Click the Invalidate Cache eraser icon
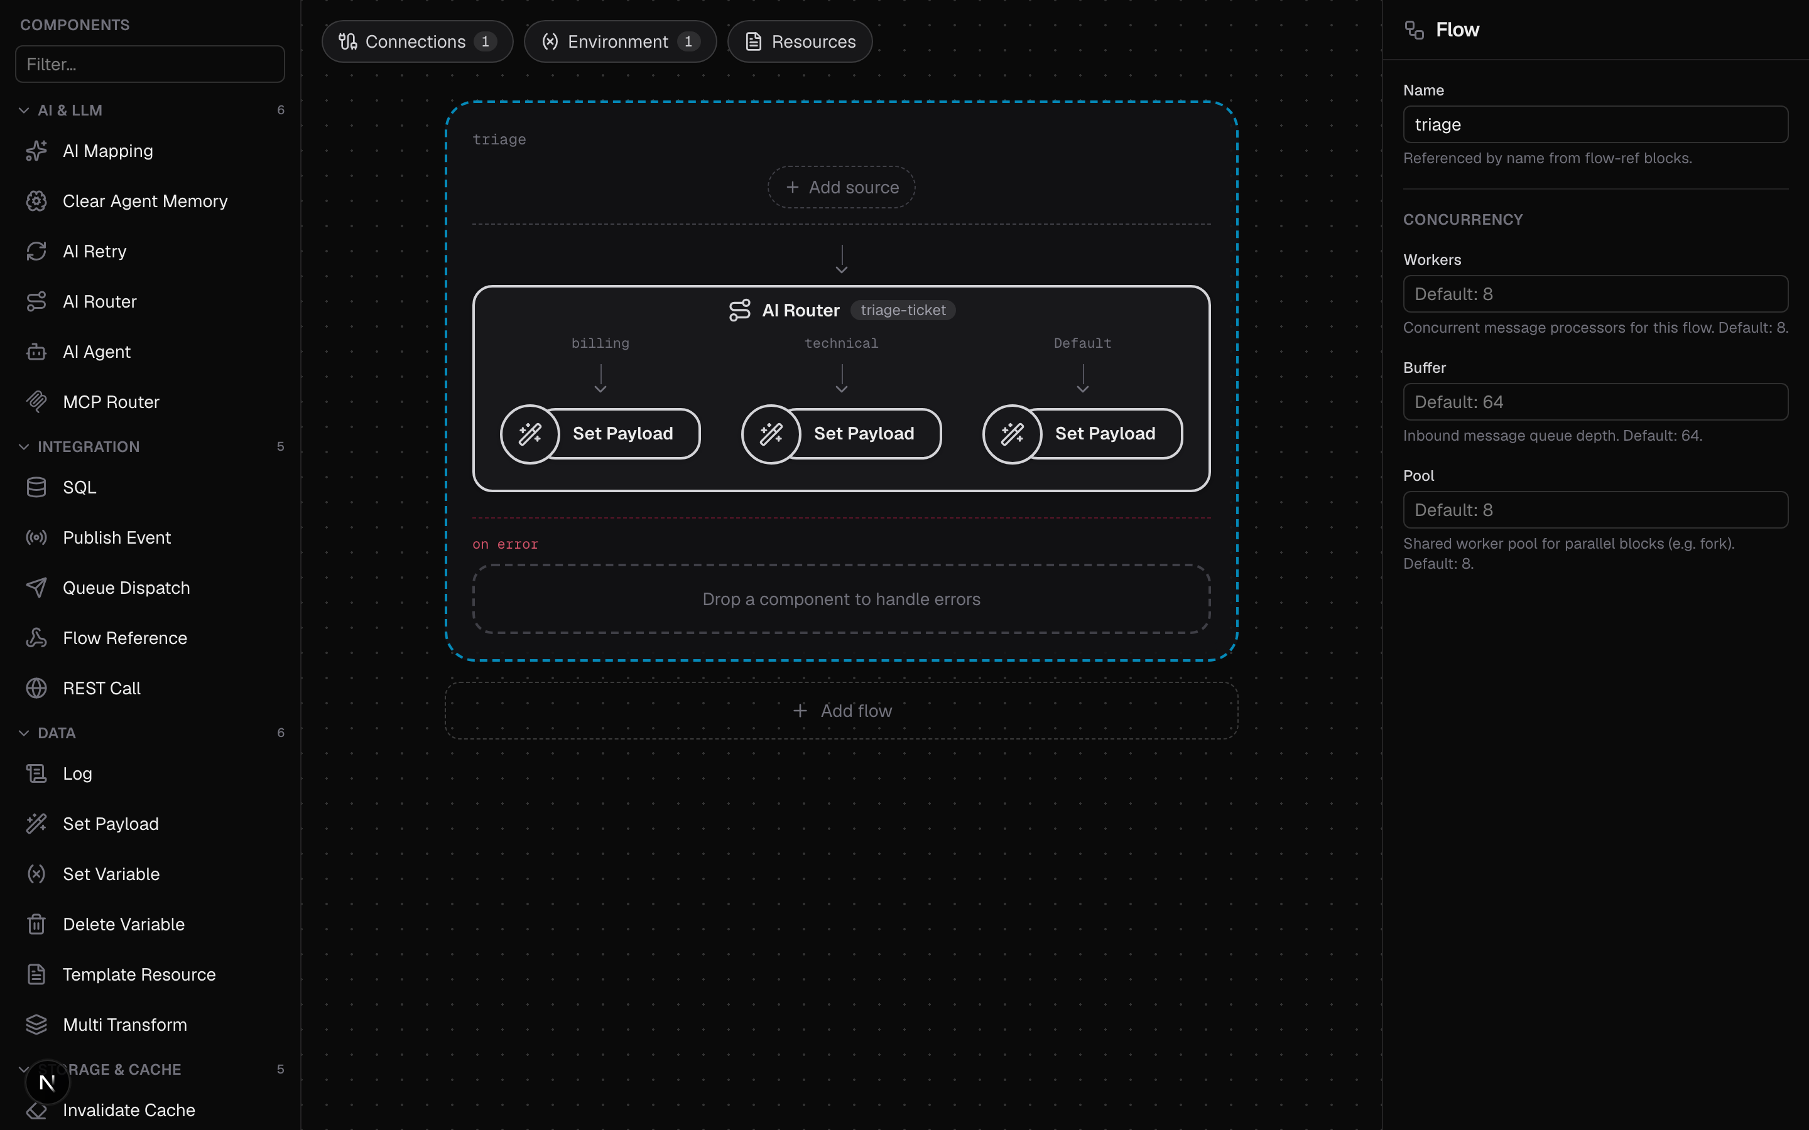Screen dimensions: 1809x1130 (36, 1112)
